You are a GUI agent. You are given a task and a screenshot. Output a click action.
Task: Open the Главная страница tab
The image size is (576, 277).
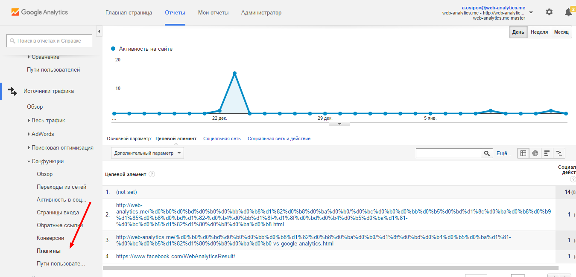tap(129, 13)
